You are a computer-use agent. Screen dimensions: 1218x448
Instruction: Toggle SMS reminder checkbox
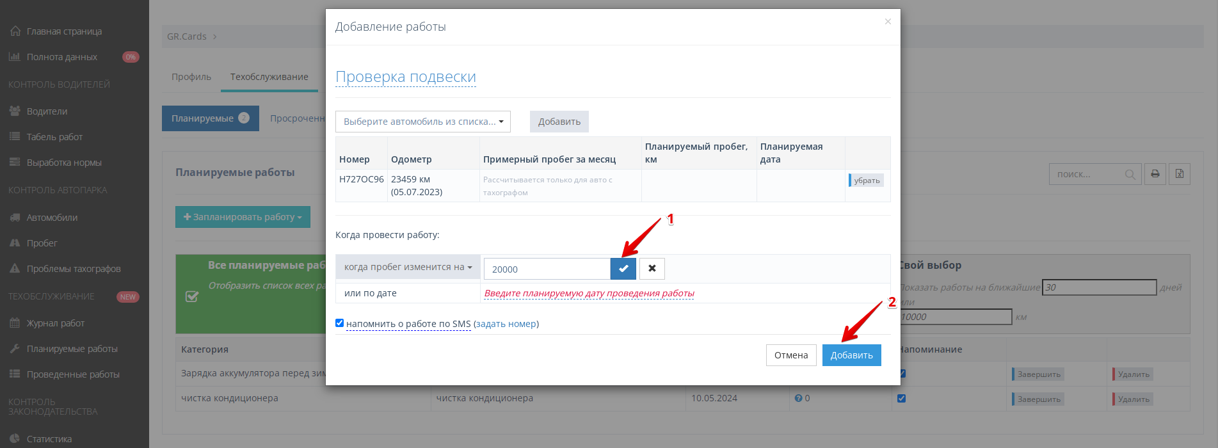pyautogui.click(x=340, y=323)
